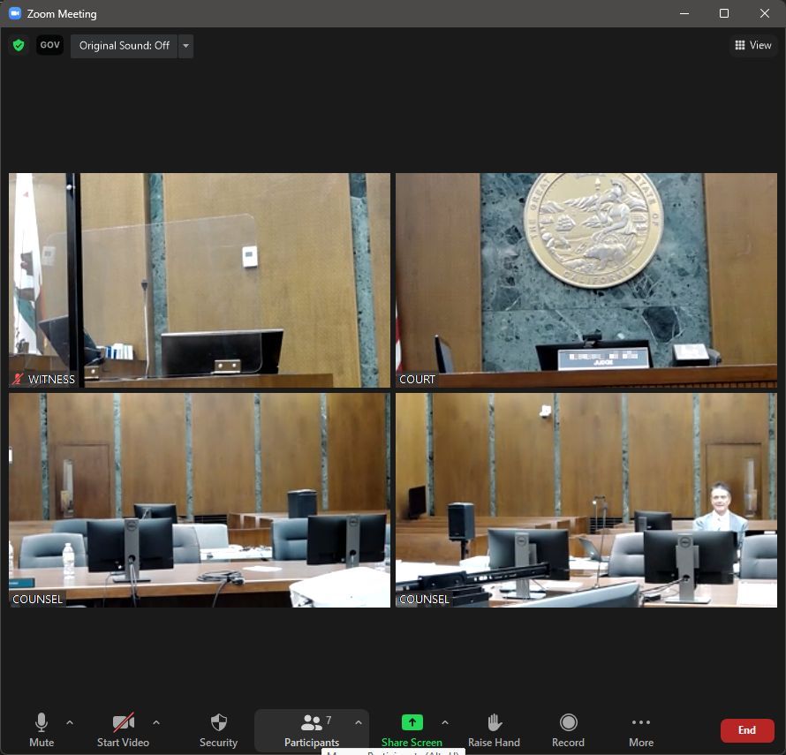Mute the microphone
786x755 pixels.
pyautogui.click(x=41, y=730)
